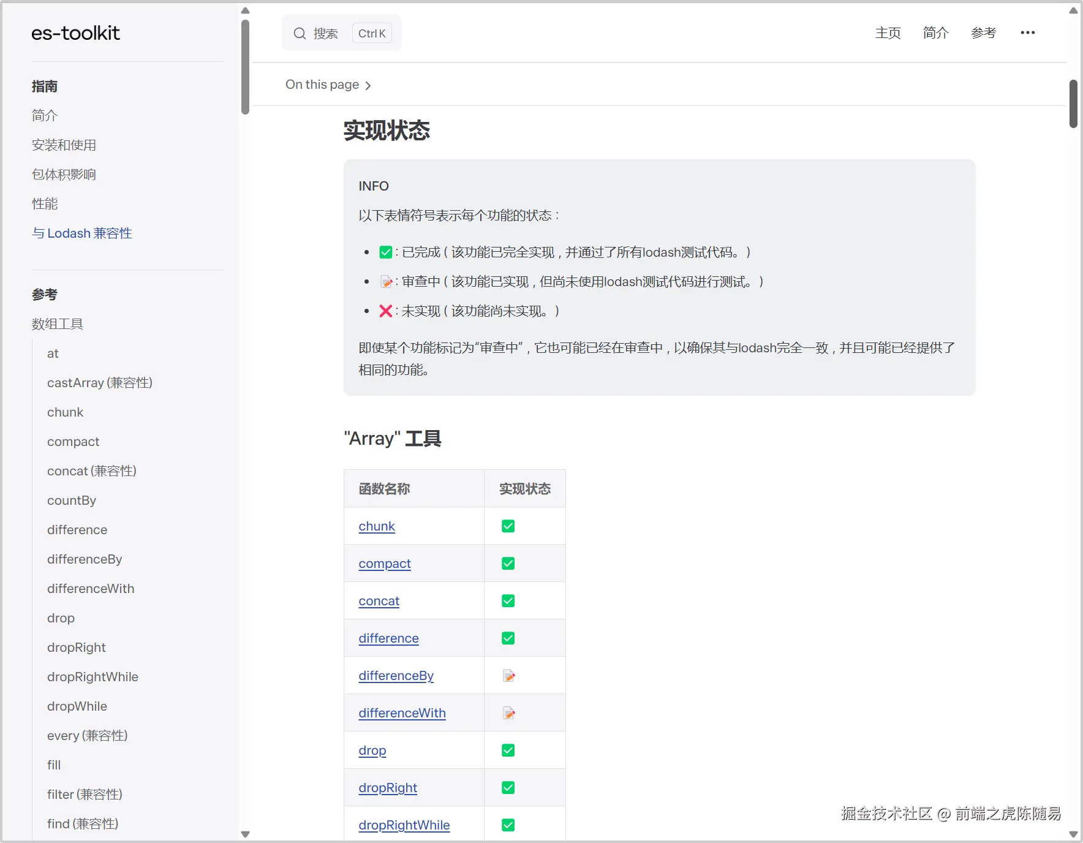Viewport: 1083px width, 843px height.
Task: Click the red X unimplemented status icon
Action: [x=385, y=311]
